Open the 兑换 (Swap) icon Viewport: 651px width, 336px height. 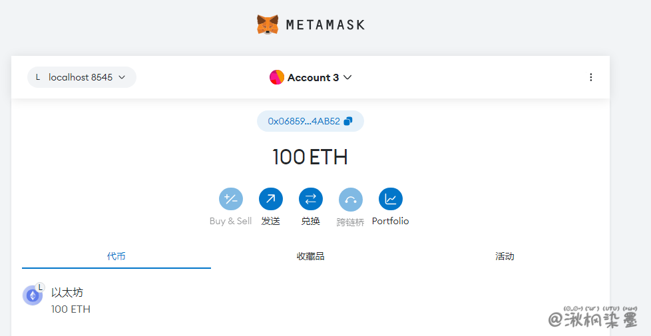(x=310, y=199)
